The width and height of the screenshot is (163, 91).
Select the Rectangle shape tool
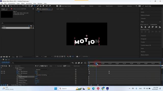click(29, 6)
